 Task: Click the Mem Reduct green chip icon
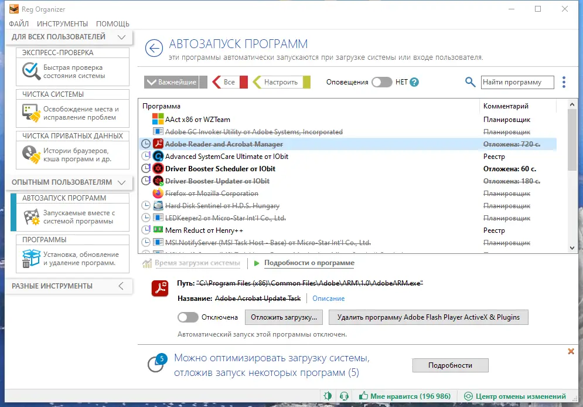coord(158,230)
